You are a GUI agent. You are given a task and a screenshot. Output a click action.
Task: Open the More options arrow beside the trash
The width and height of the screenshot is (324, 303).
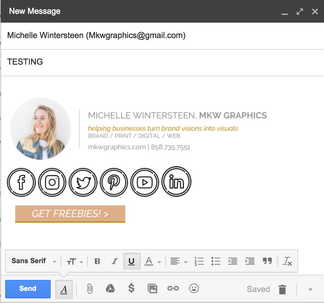point(310,289)
